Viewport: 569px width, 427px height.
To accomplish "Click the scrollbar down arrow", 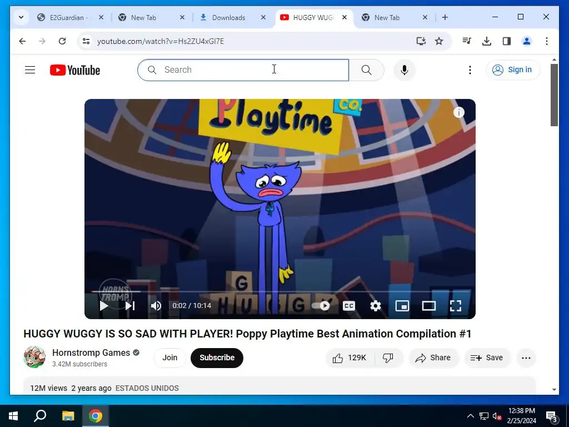I will click(x=554, y=390).
